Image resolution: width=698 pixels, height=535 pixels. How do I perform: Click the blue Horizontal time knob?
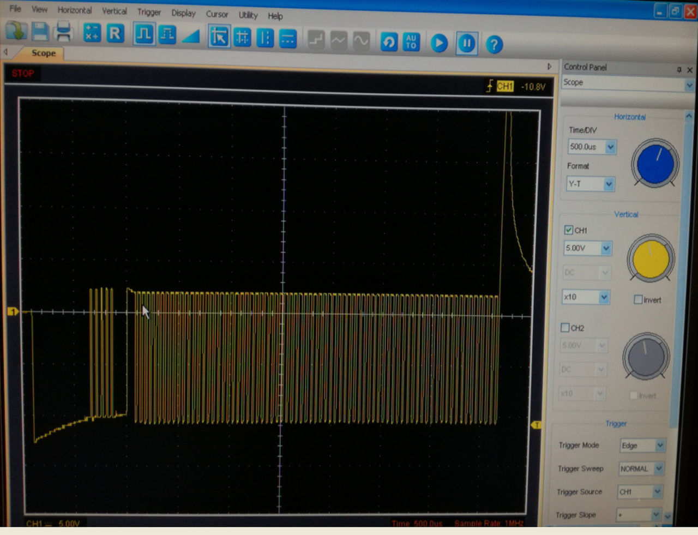(655, 163)
